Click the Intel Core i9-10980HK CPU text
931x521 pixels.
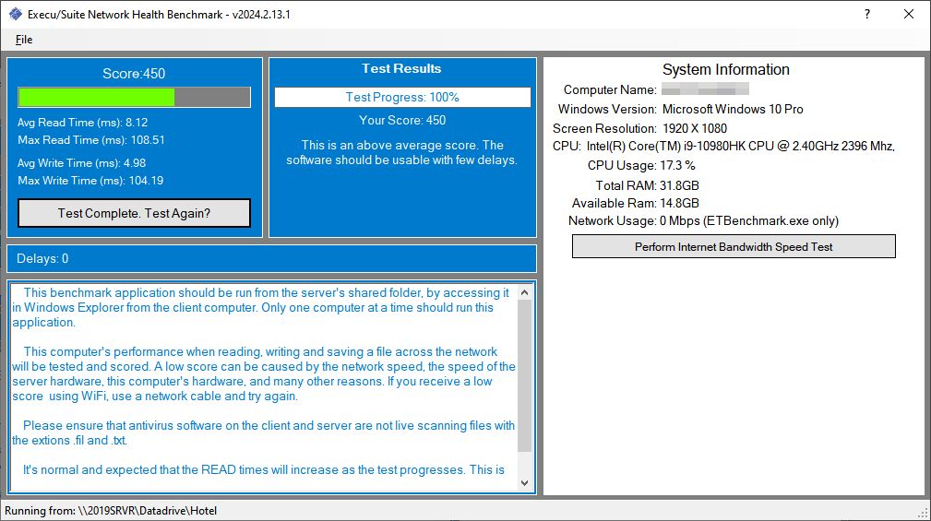tap(740, 146)
